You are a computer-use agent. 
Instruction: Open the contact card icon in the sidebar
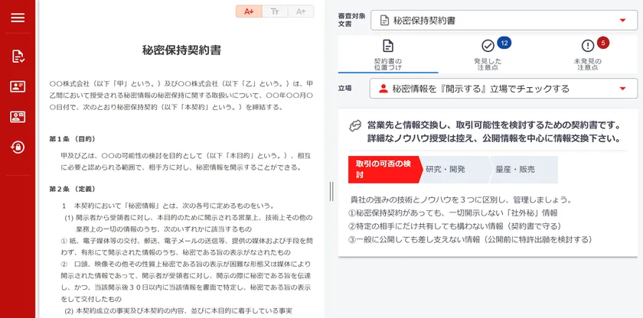pos(18,86)
